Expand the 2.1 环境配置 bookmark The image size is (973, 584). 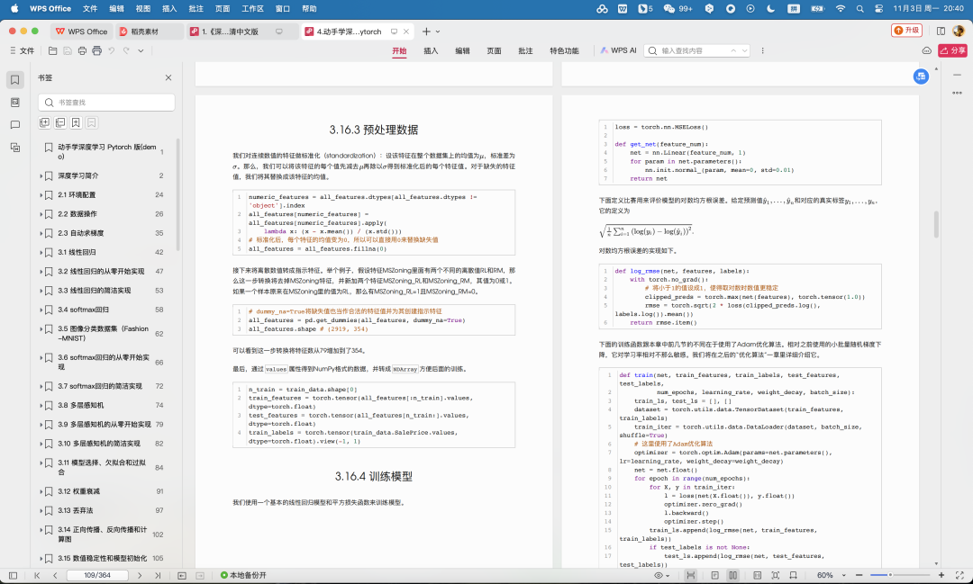[41, 195]
